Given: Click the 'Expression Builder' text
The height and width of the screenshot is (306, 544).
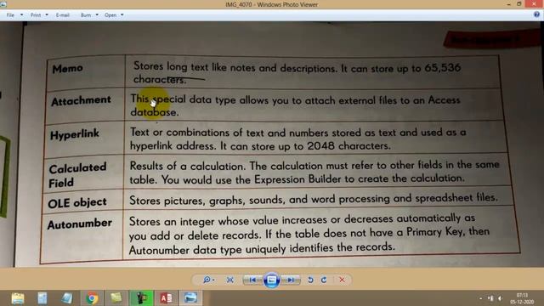Looking at the screenshot, I should click(x=297, y=179).
